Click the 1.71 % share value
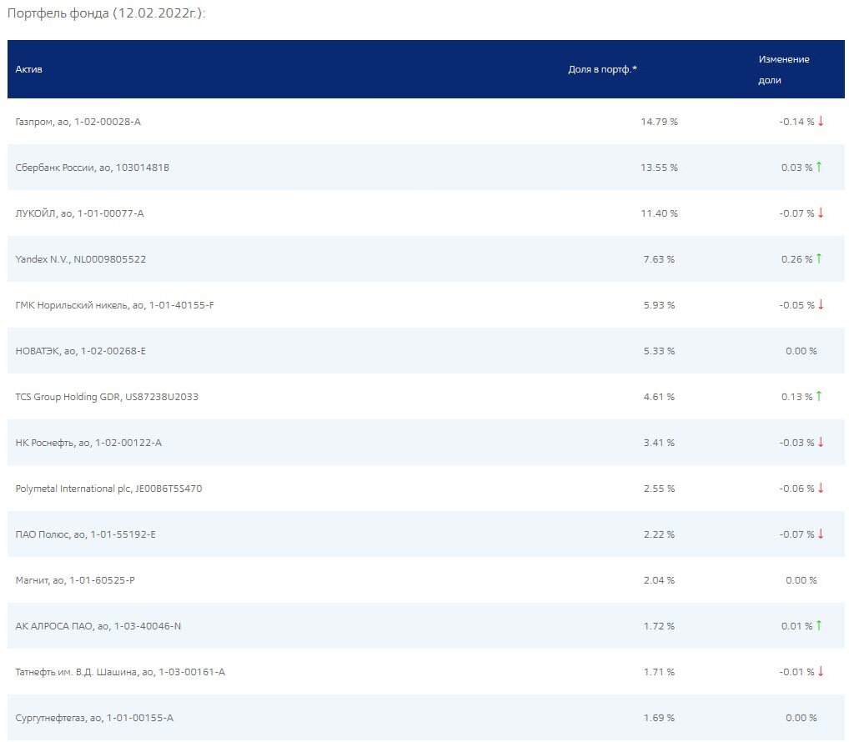849x742 pixels. click(659, 672)
